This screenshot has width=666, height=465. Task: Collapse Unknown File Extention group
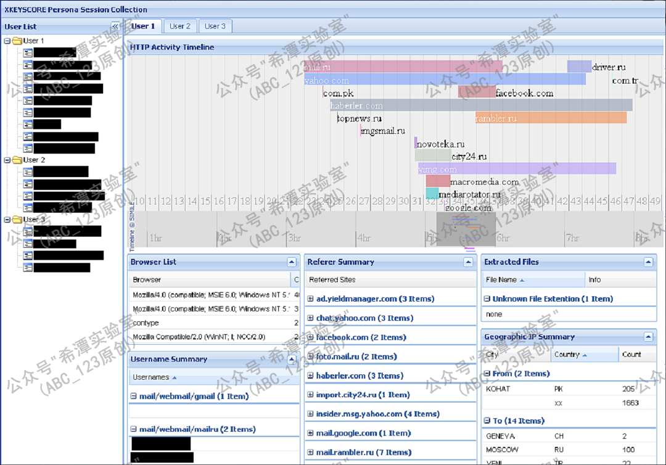pos(487,299)
